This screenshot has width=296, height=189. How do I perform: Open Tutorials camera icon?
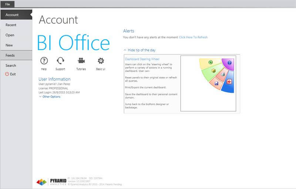pos(81,61)
